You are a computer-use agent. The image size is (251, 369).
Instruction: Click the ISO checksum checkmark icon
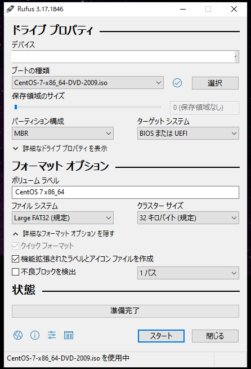(x=177, y=83)
